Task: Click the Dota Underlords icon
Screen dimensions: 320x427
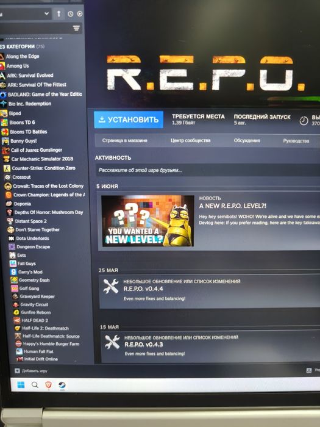Action: 11,239
